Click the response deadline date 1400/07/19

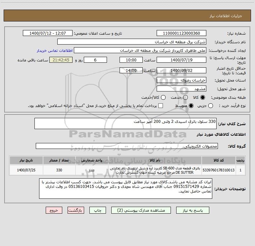coord(181,60)
